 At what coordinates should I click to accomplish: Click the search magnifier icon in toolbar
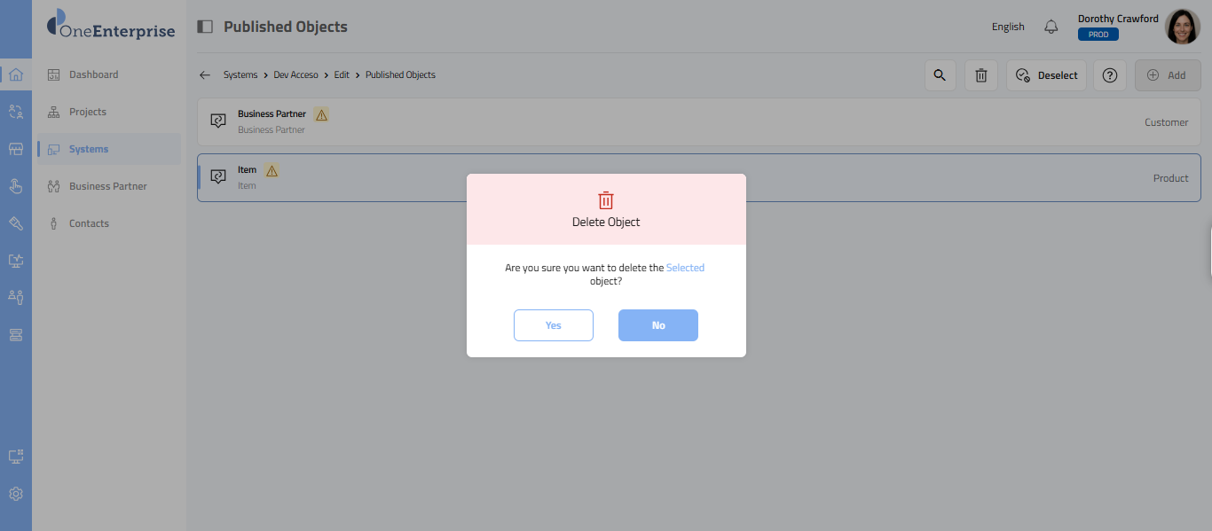940,75
